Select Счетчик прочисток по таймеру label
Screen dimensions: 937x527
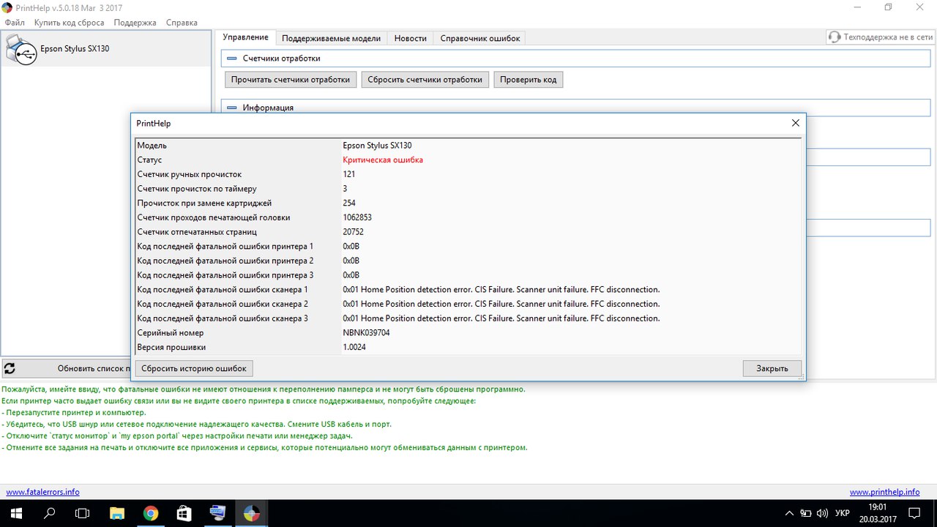pos(197,189)
